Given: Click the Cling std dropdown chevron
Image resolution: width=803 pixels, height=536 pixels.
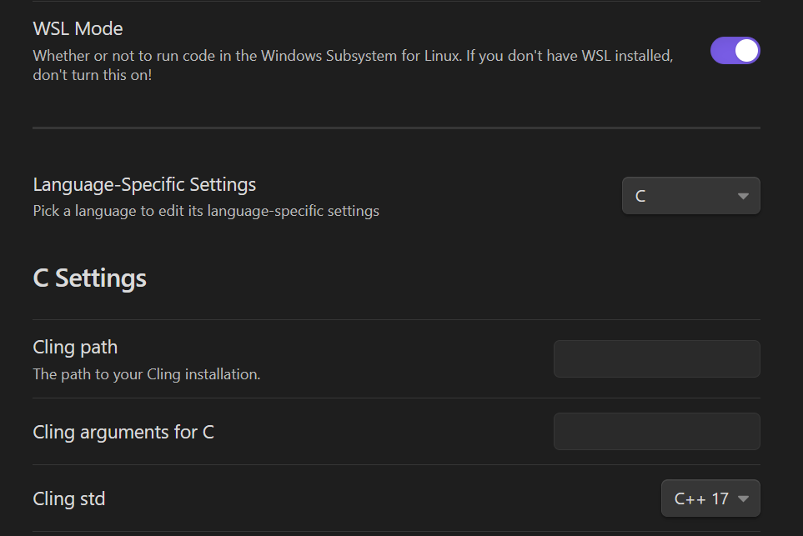Looking at the screenshot, I should click(743, 499).
